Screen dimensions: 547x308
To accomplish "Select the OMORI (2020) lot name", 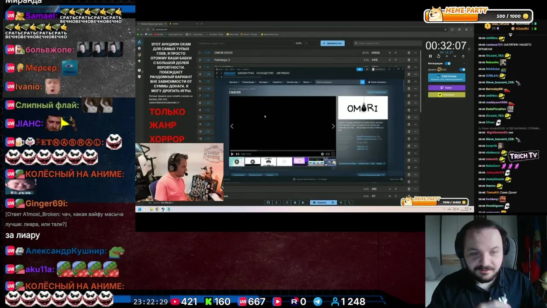I will [x=224, y=53].
